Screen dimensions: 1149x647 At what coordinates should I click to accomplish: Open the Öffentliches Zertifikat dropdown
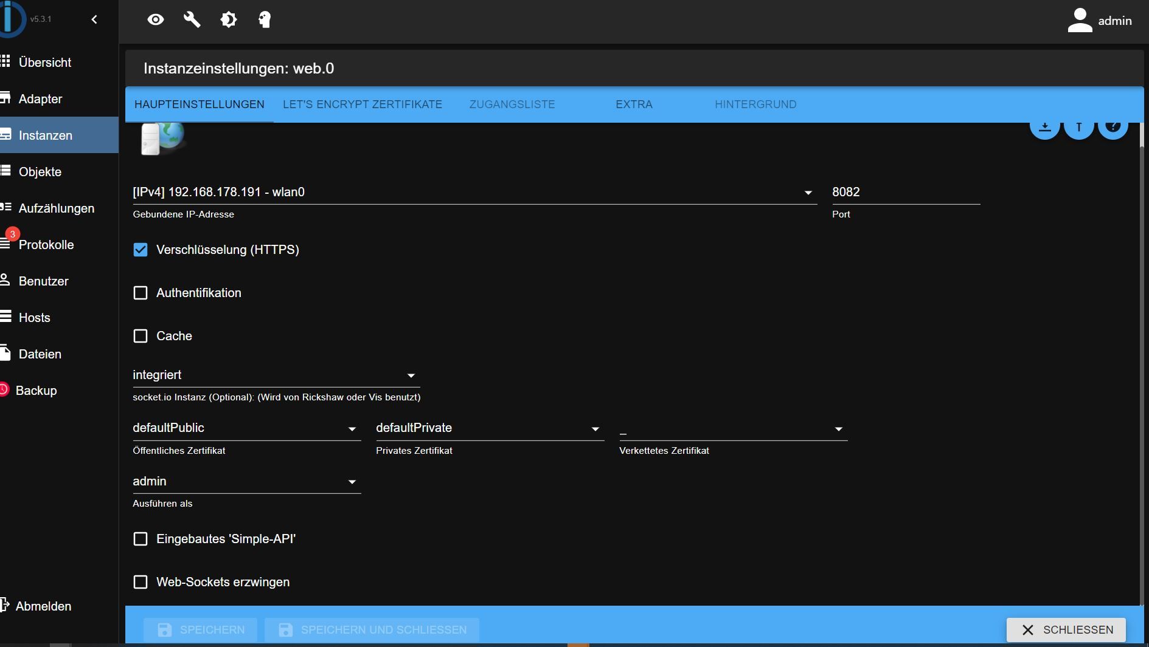pyautogui.click(x=246, y=428)
